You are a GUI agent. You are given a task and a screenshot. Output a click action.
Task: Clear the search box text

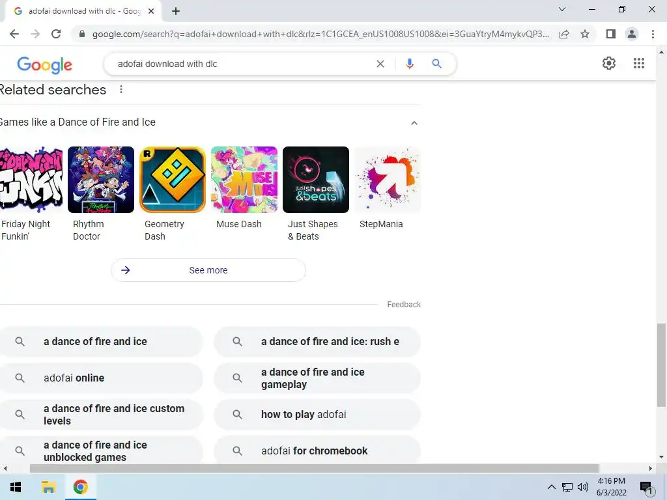pos(380,64)
